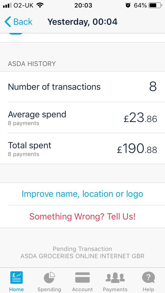Select the Total spent row
Viewport: 165px width, 293px height.
pos(82,149)
